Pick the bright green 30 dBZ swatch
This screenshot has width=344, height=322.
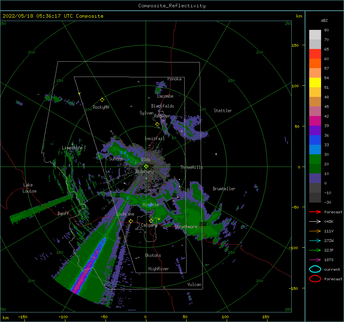(x=315, y=159)
